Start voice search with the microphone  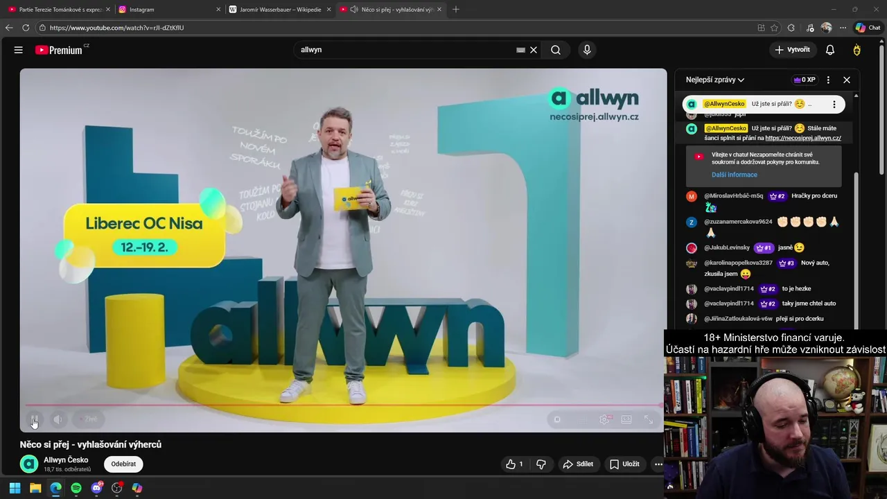587,50
